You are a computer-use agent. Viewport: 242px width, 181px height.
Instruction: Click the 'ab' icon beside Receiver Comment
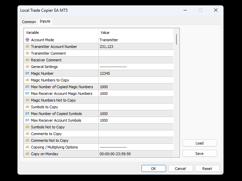[27, 60]
